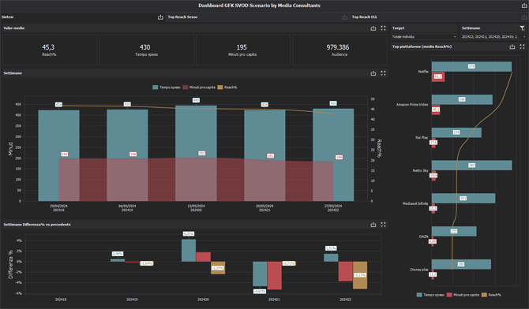Screen dimensions: 529x309
Task: Click Tempo speso swatch in Settimane legend
Action: point(156,87)
